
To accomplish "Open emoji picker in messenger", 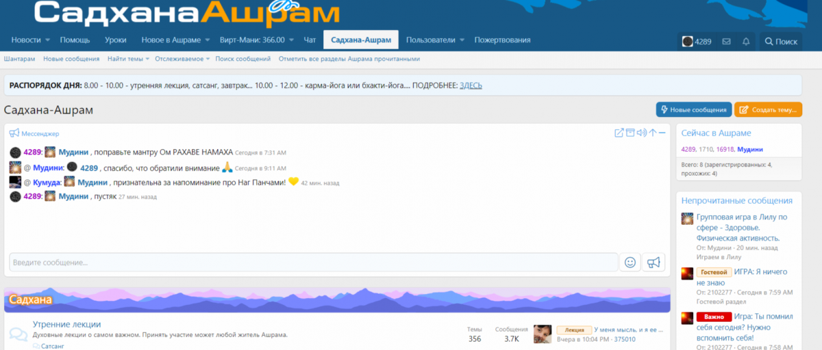I will click(630, 262).
